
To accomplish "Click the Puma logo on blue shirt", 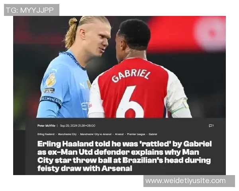I will (83, 86).
